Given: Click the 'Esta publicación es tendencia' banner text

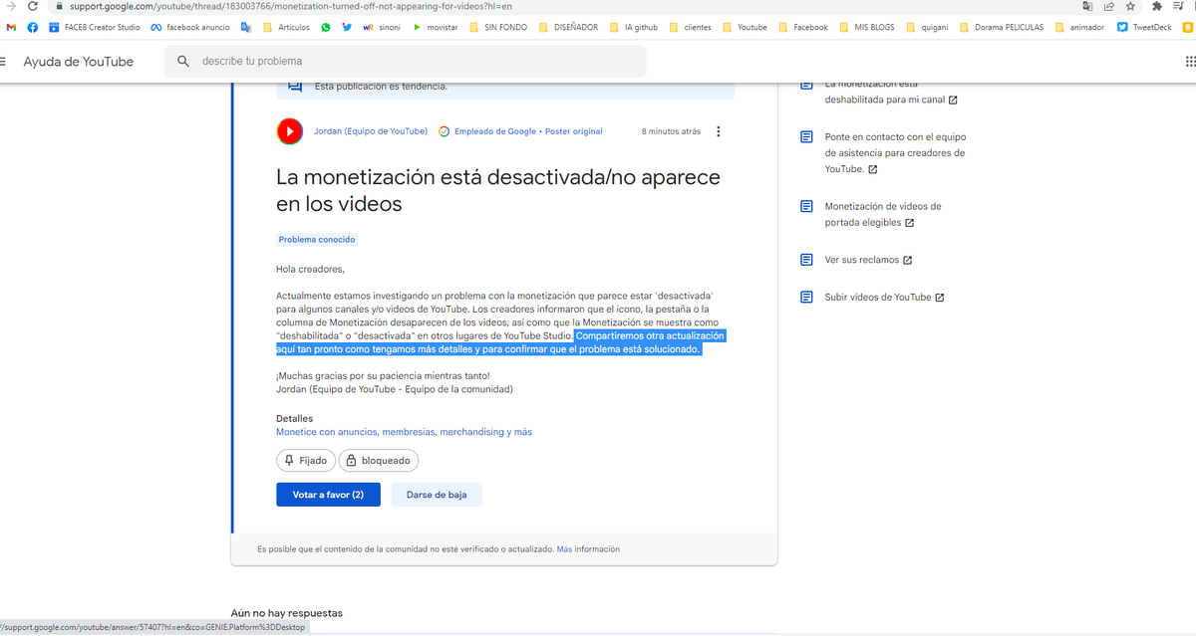Looking at the screenshot, I should pos(381,87).
